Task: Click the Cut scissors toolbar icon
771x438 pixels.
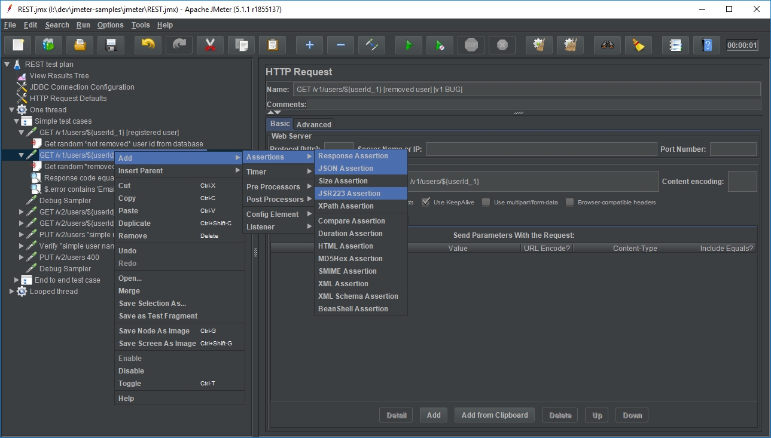Action: pyautogui.click(x=210, y=45)
